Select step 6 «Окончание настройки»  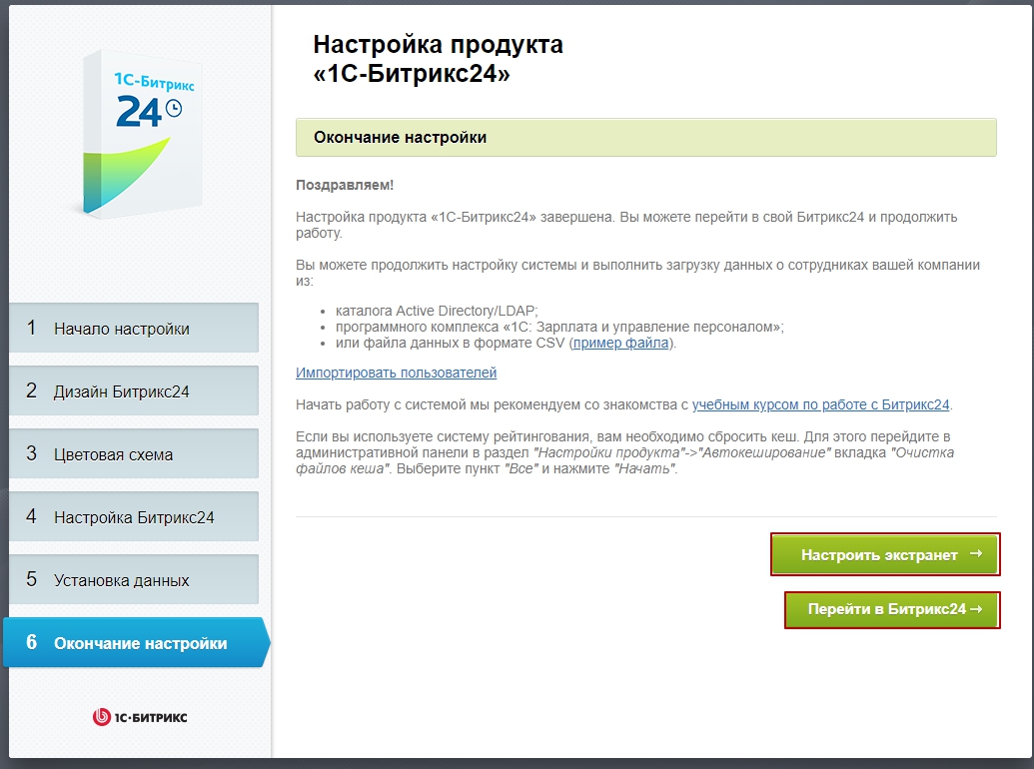click(x=137, y=642)
